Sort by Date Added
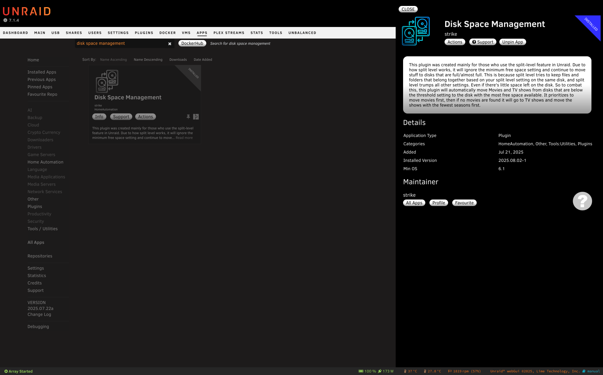This screenshot has height=375, width=603. coord(203,60)
